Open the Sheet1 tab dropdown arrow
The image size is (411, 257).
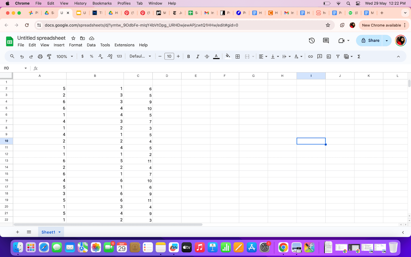tap(59, 232)
